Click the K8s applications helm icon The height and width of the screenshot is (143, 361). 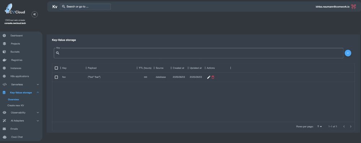pyautogui.click(x=4, y=76)
